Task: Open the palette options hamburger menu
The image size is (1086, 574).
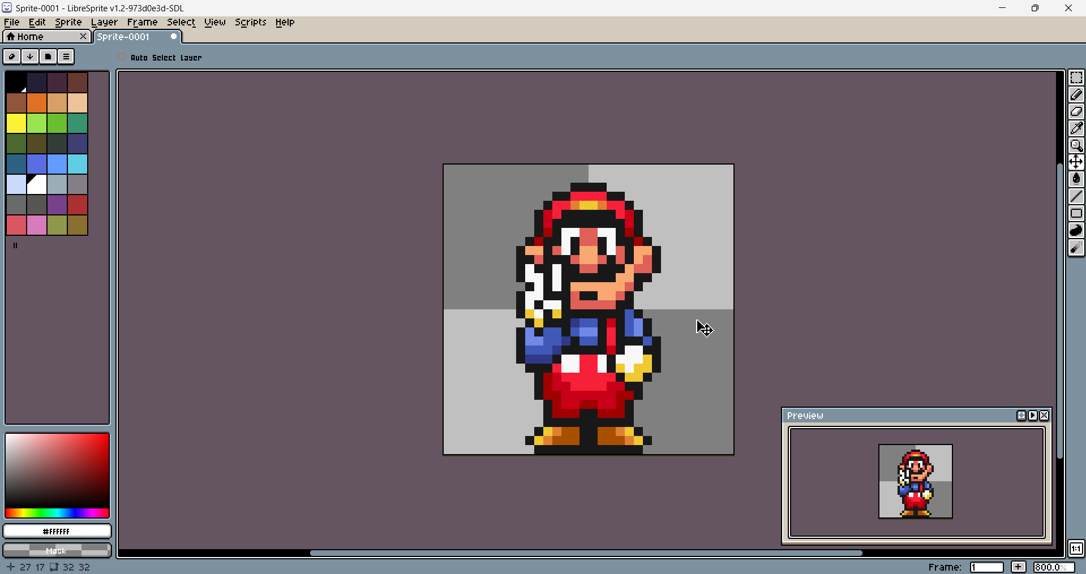Action: 66,57
